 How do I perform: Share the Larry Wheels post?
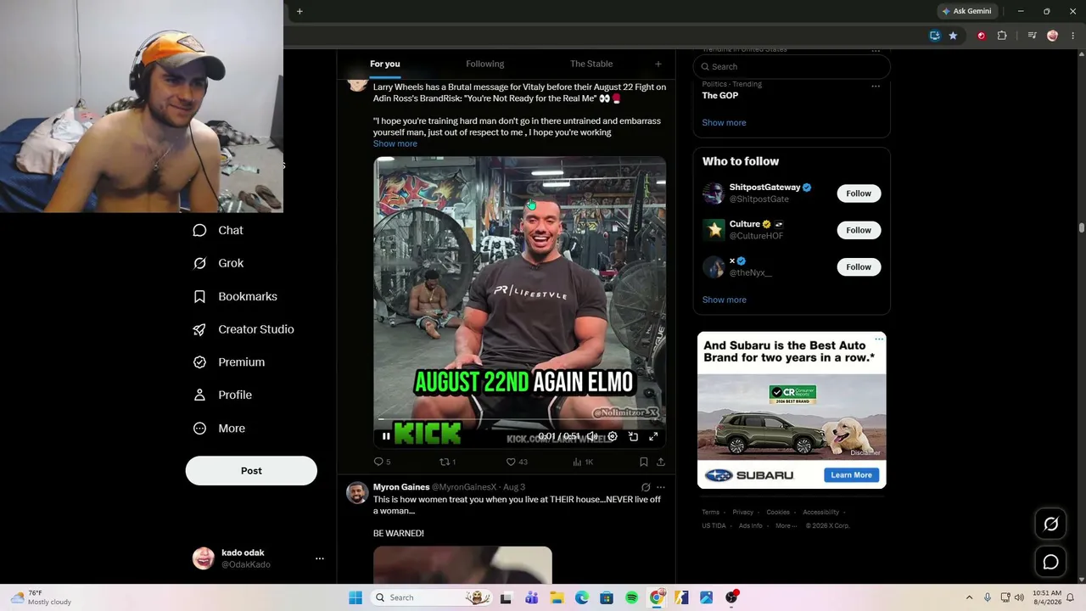point(661,462)
